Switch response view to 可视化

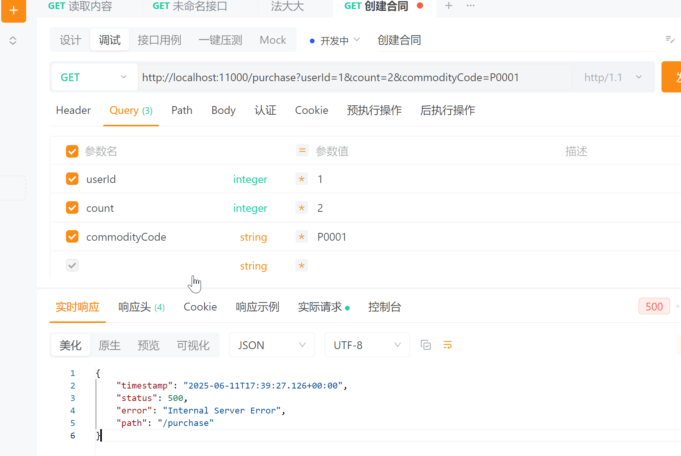pyautogui.click(x=193, y=345)
